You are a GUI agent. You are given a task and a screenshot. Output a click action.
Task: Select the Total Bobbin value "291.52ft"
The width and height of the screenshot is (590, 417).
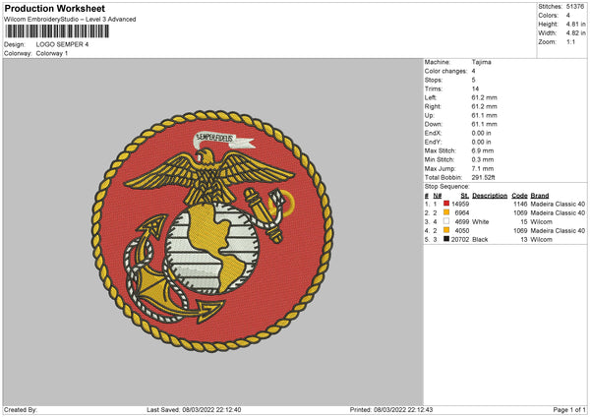coord(483,178)
